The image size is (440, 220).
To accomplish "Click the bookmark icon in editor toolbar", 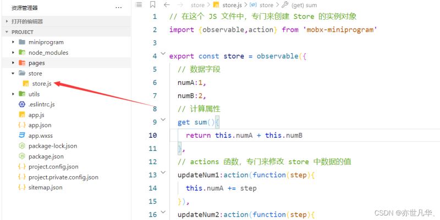I will click(152, 5).
